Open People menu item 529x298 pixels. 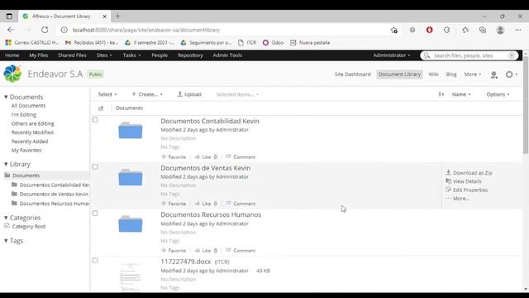(x=160, y=55)
